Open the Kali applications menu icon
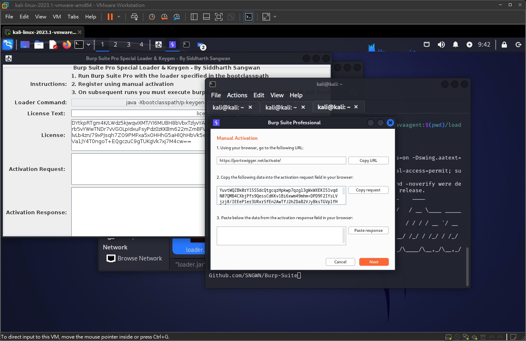 click(8, 45)
